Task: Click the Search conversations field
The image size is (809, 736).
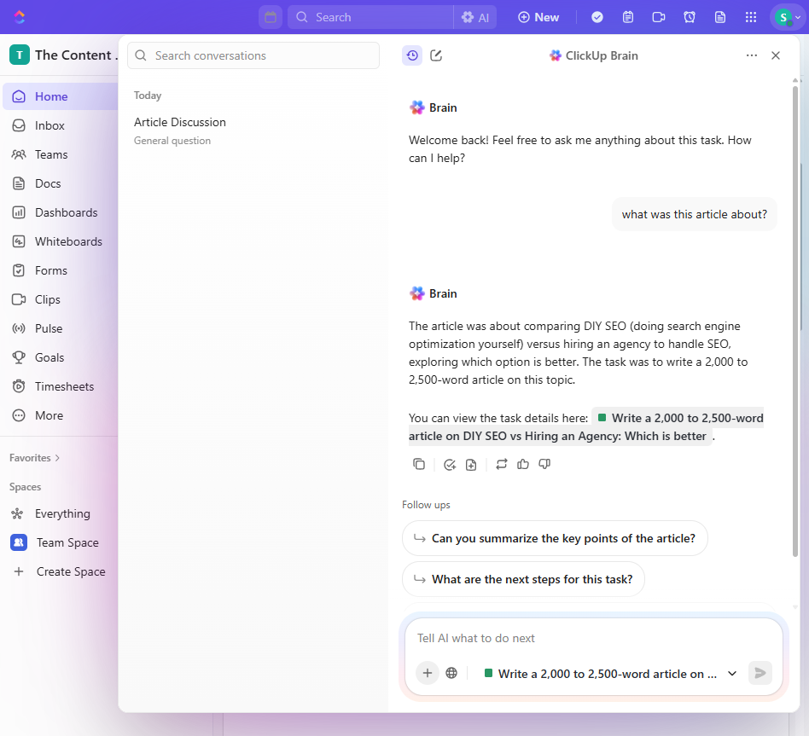Action: (x=253, y=55)
